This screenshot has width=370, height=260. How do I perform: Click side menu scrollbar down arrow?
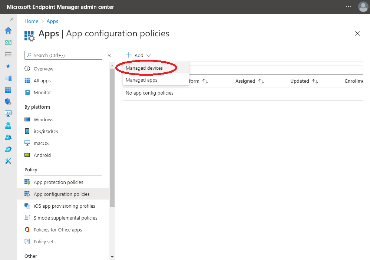tap(112, 257)
